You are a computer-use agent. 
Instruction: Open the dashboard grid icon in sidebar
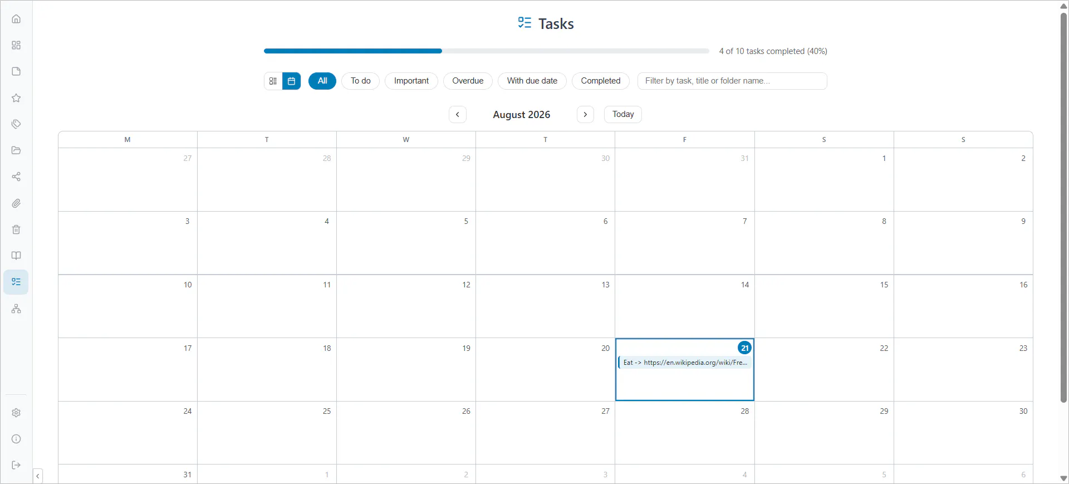[x=16, y=45]
